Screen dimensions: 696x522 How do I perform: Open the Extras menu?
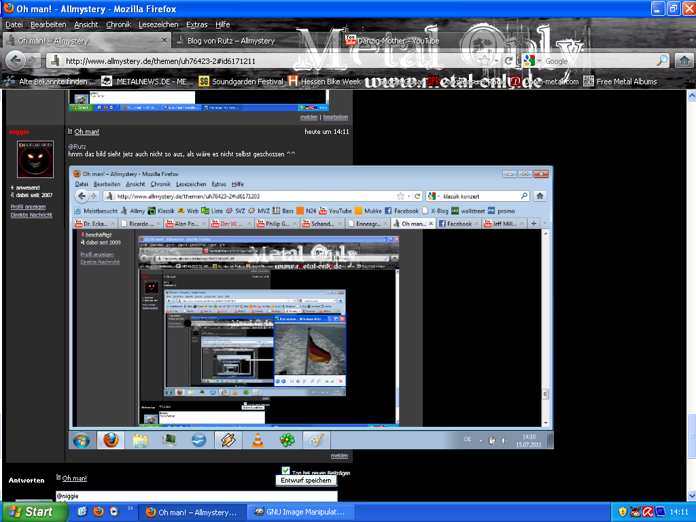tap(196, 24)
